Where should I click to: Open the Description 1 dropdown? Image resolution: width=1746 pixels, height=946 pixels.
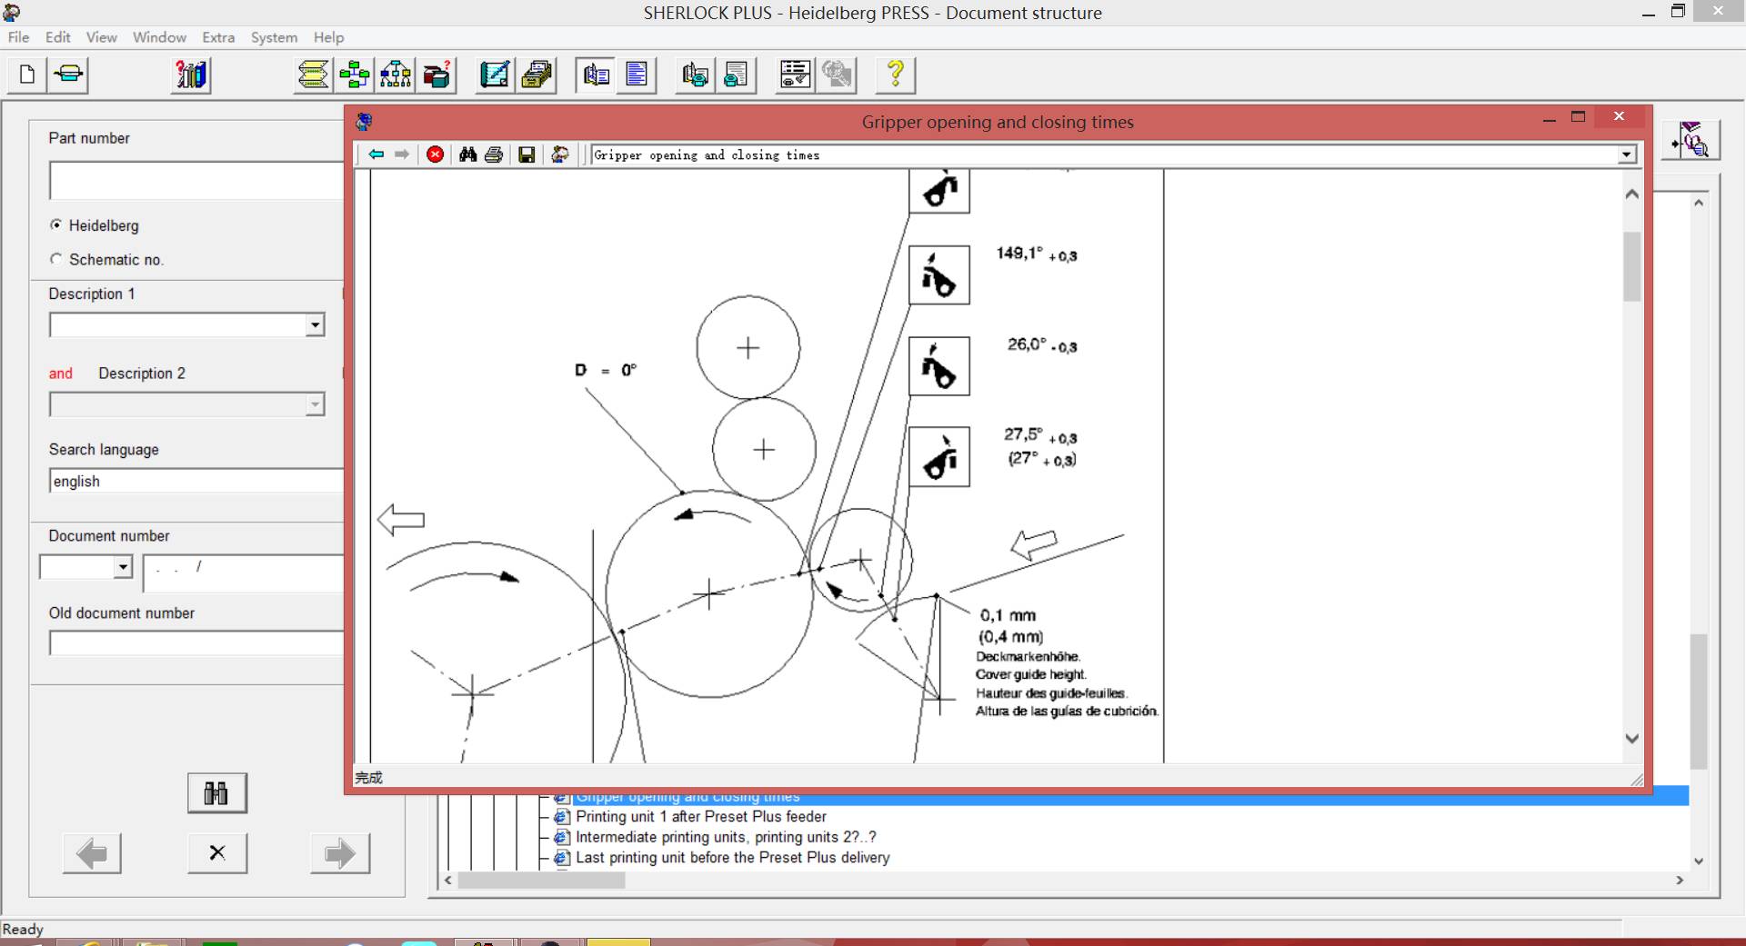(315, 325)
